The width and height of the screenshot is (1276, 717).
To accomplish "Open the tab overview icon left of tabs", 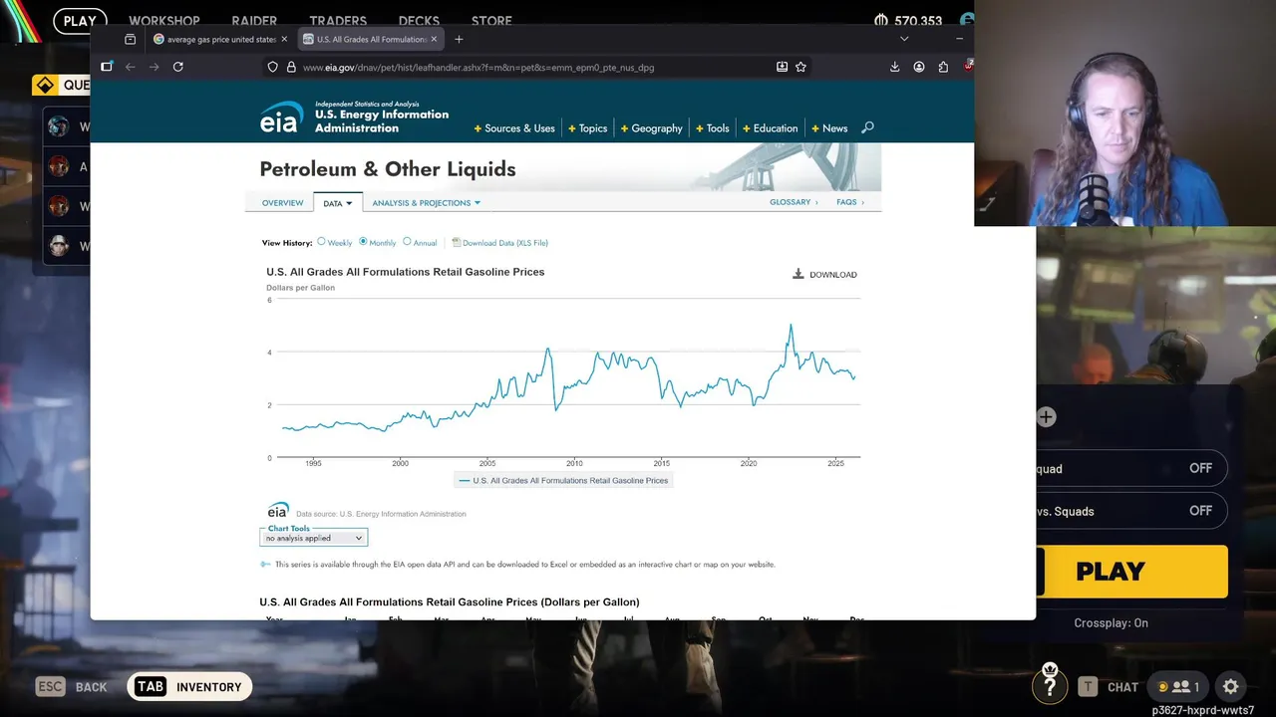I will [x=130, y=39].
